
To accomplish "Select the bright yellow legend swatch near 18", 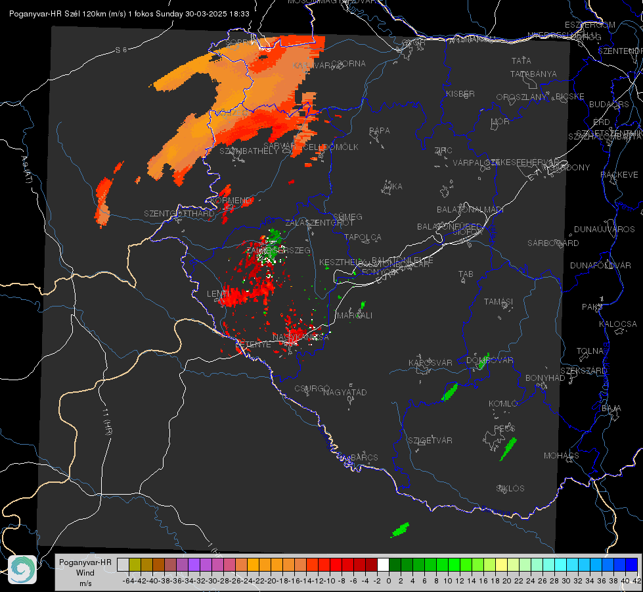I will pyautogui.click(x=501, y=564).
